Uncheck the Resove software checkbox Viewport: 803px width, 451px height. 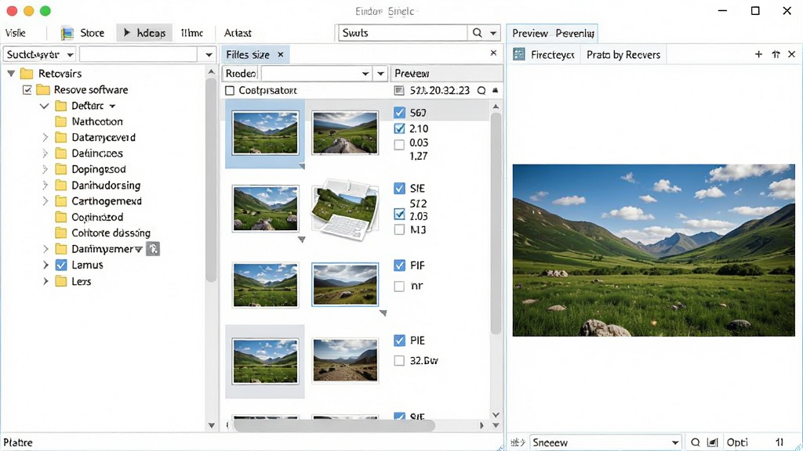(27, 90)
